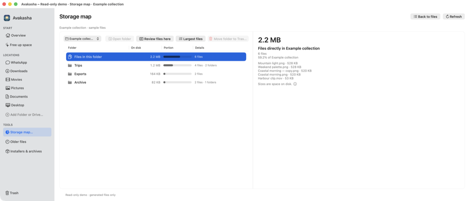Open Older files via its clock icon
This screenshot has width=470, height=201.
click(8, 142)
